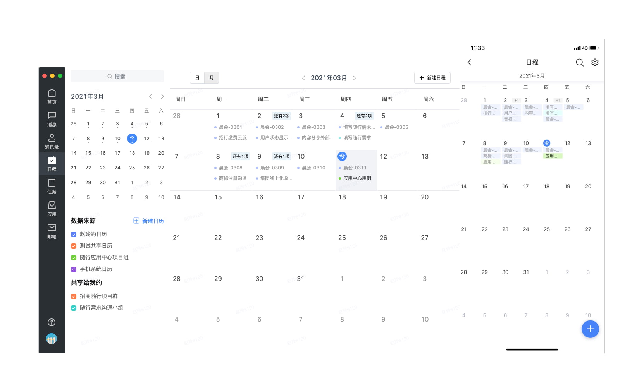The width and height of the screenshot is (644, 392).
Task: Go to next month in mini calendar
Action: (162, 96)
